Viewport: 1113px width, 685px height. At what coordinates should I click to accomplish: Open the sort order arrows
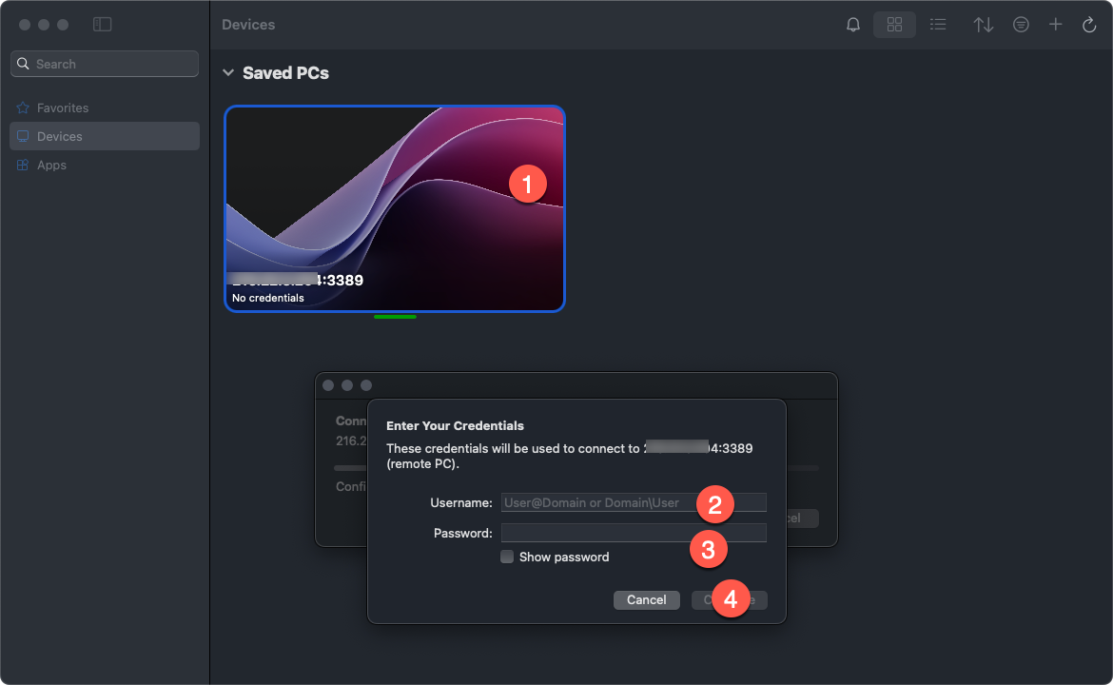(x=983, y=25)
